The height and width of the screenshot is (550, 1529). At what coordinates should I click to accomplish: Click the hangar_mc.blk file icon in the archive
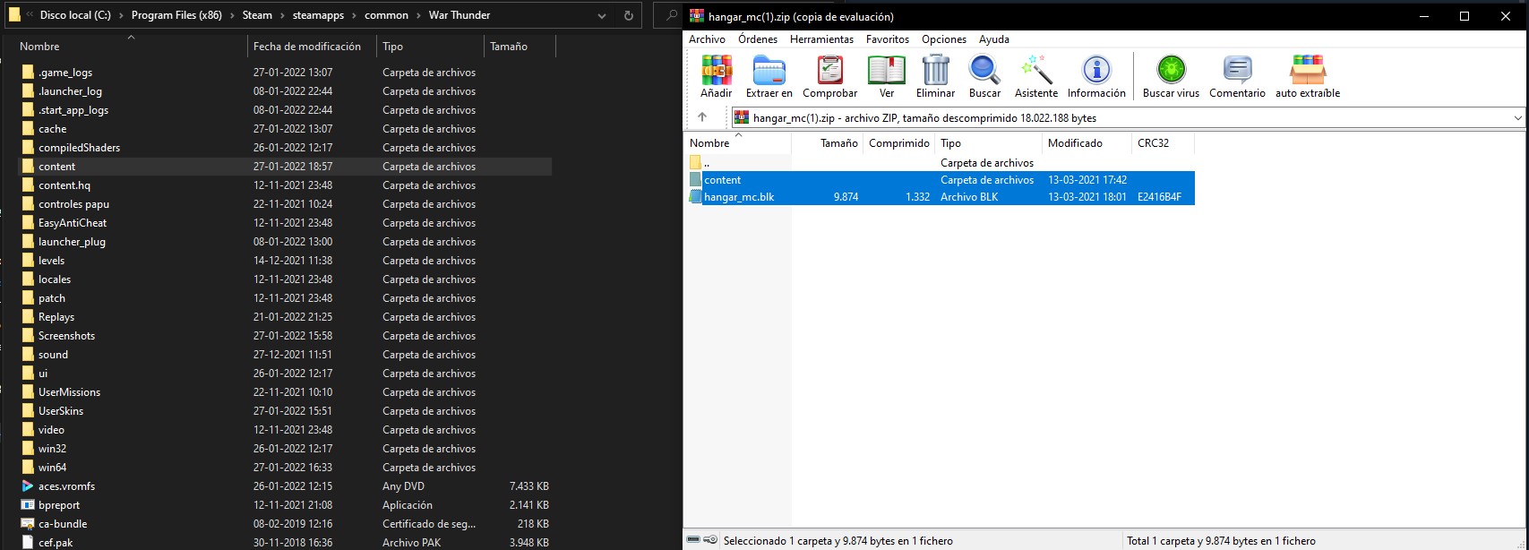[696, 197]
